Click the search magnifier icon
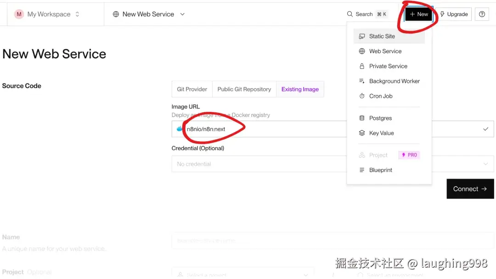The height and width of the screenshot is (279, 496). [350, 14]
